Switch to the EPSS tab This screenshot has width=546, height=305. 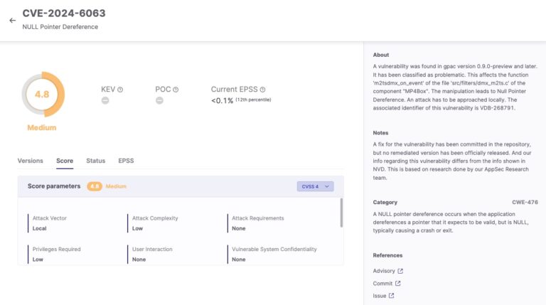[126, 161]
